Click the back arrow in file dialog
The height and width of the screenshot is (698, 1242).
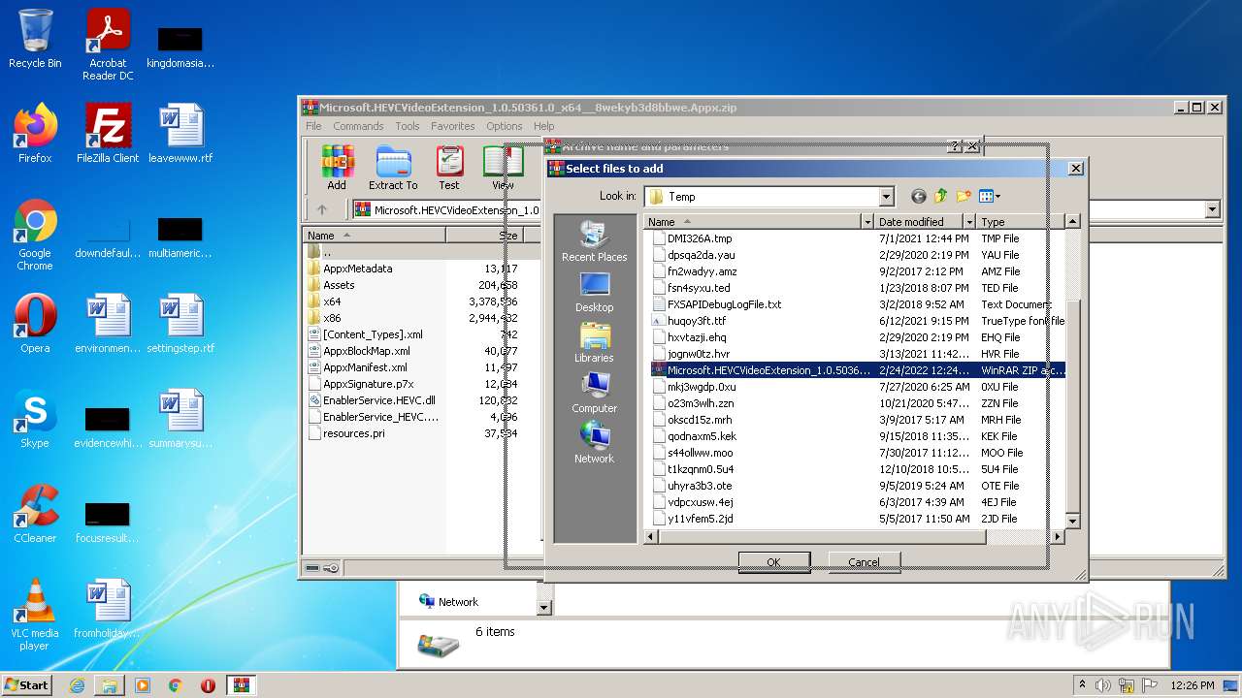tap(918, 197)
